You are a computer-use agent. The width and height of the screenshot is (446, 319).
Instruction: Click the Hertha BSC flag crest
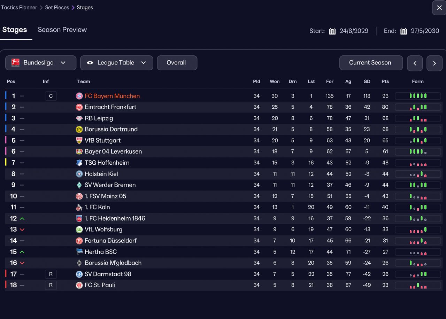pyautogui.click(x=79, y=252)
